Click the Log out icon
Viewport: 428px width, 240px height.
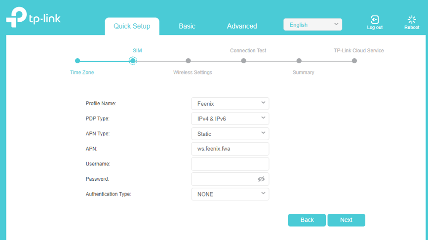tap(375, 20)
